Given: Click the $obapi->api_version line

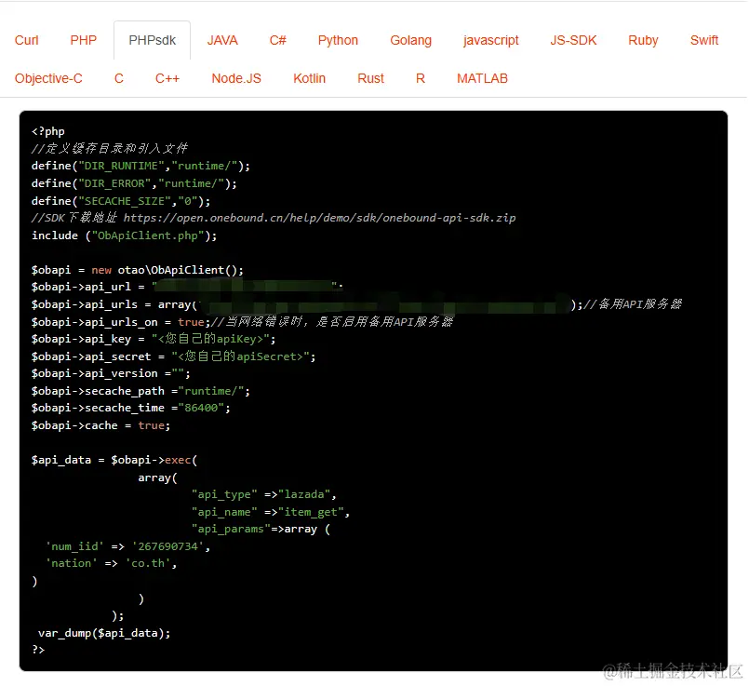Looking at the screenshot, I should [x=111, y=373].
